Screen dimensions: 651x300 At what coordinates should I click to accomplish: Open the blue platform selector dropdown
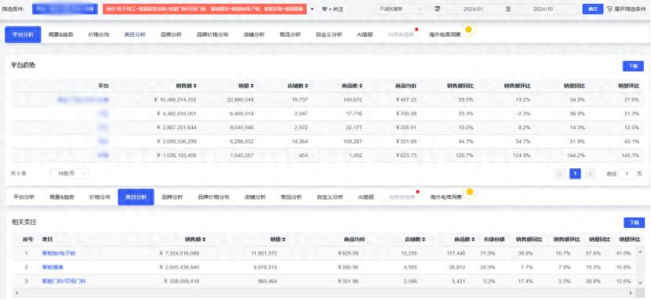pos(65,9)
